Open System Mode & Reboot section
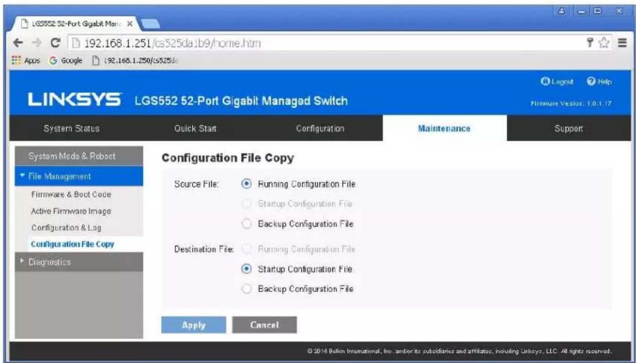Viewport: 636px width, 363px height. pyautogui.click(x=79, y=156)
